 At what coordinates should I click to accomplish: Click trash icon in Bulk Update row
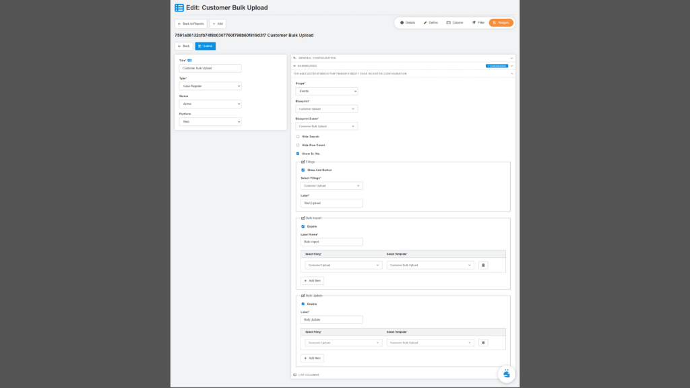[x=483, y=343]
